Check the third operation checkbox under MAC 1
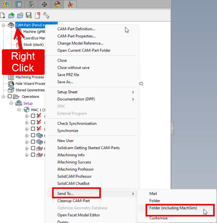Viewport: 217px width, 223px height. 33,129
